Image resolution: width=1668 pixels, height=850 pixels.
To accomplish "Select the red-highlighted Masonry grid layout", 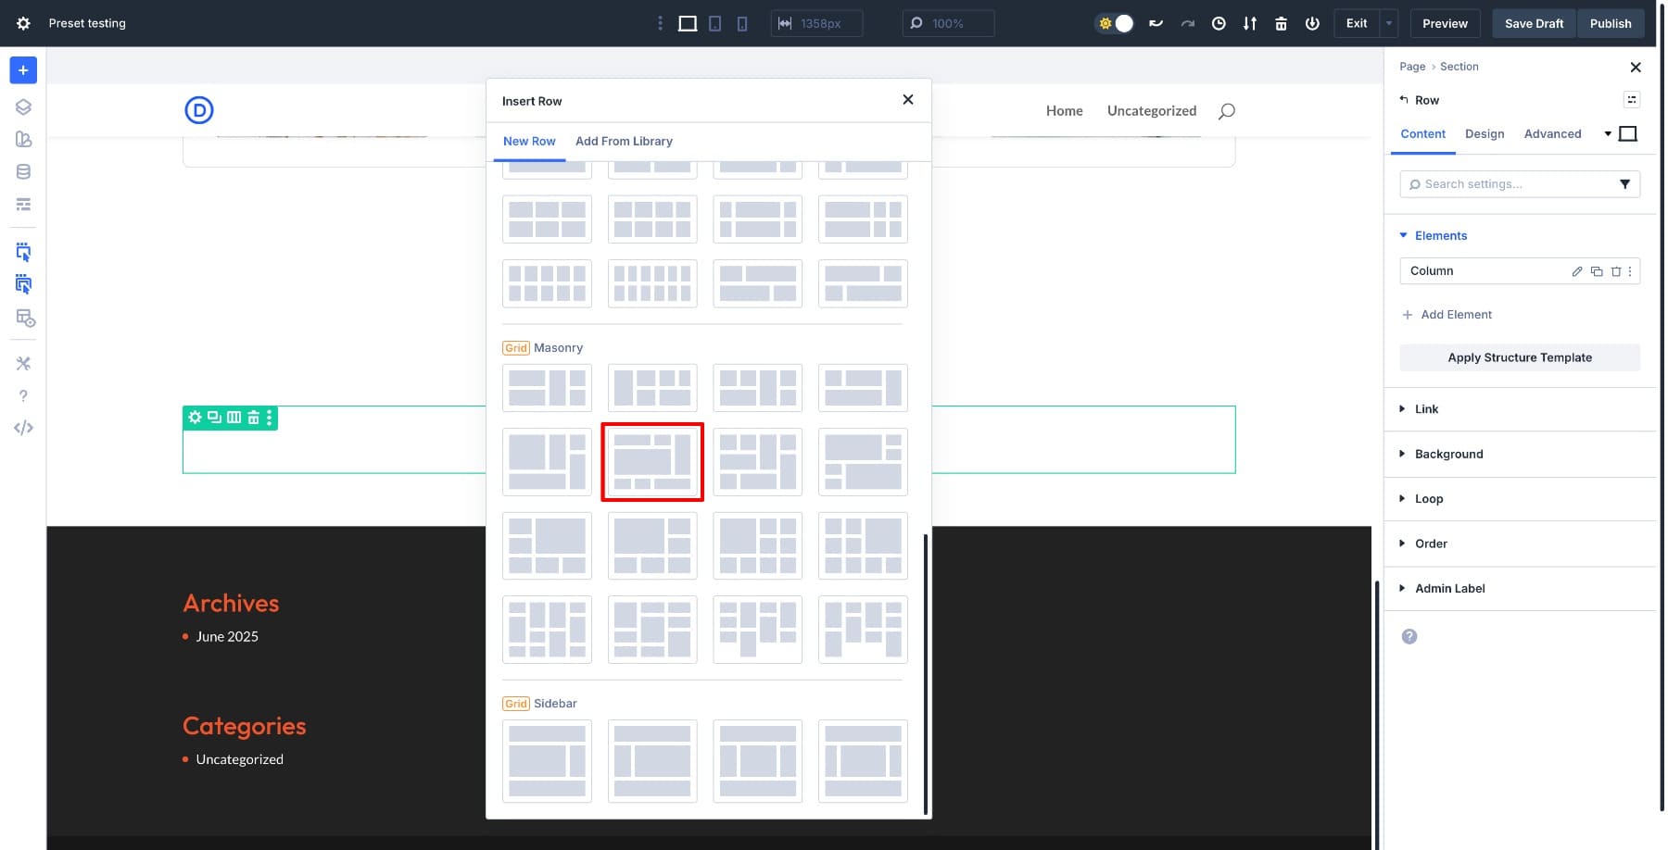I will pyautogui.click(x=652, y=462).
